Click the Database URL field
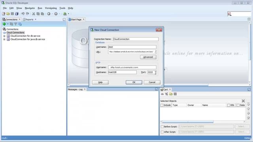The width and height of the screenshot is (253, 142). [132, 52]
